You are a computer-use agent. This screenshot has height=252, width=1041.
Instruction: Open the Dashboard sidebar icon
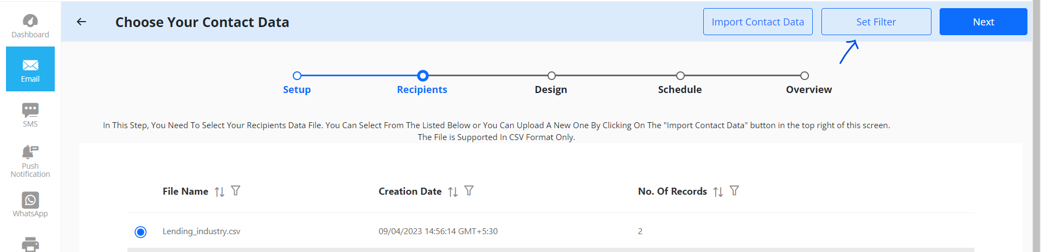pos(30,21)
